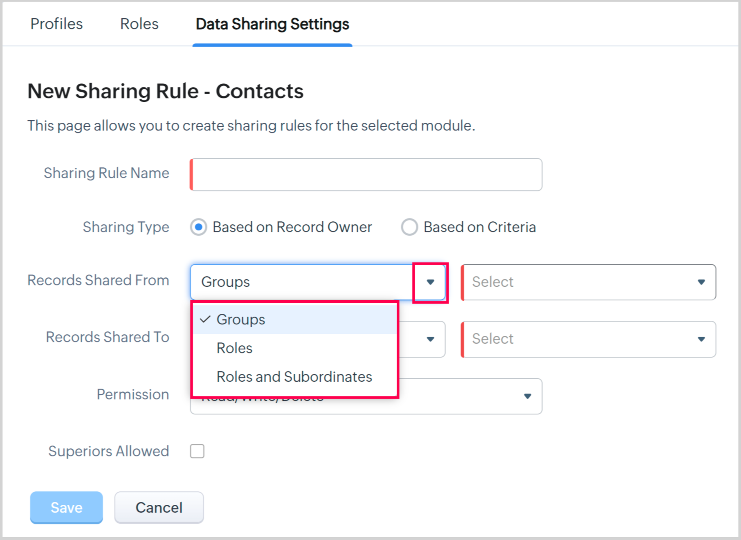Viewport: 741px width, 540px height.
Task: Click caret arrow of Records Shared From Select box
Action: coord(701,282)
